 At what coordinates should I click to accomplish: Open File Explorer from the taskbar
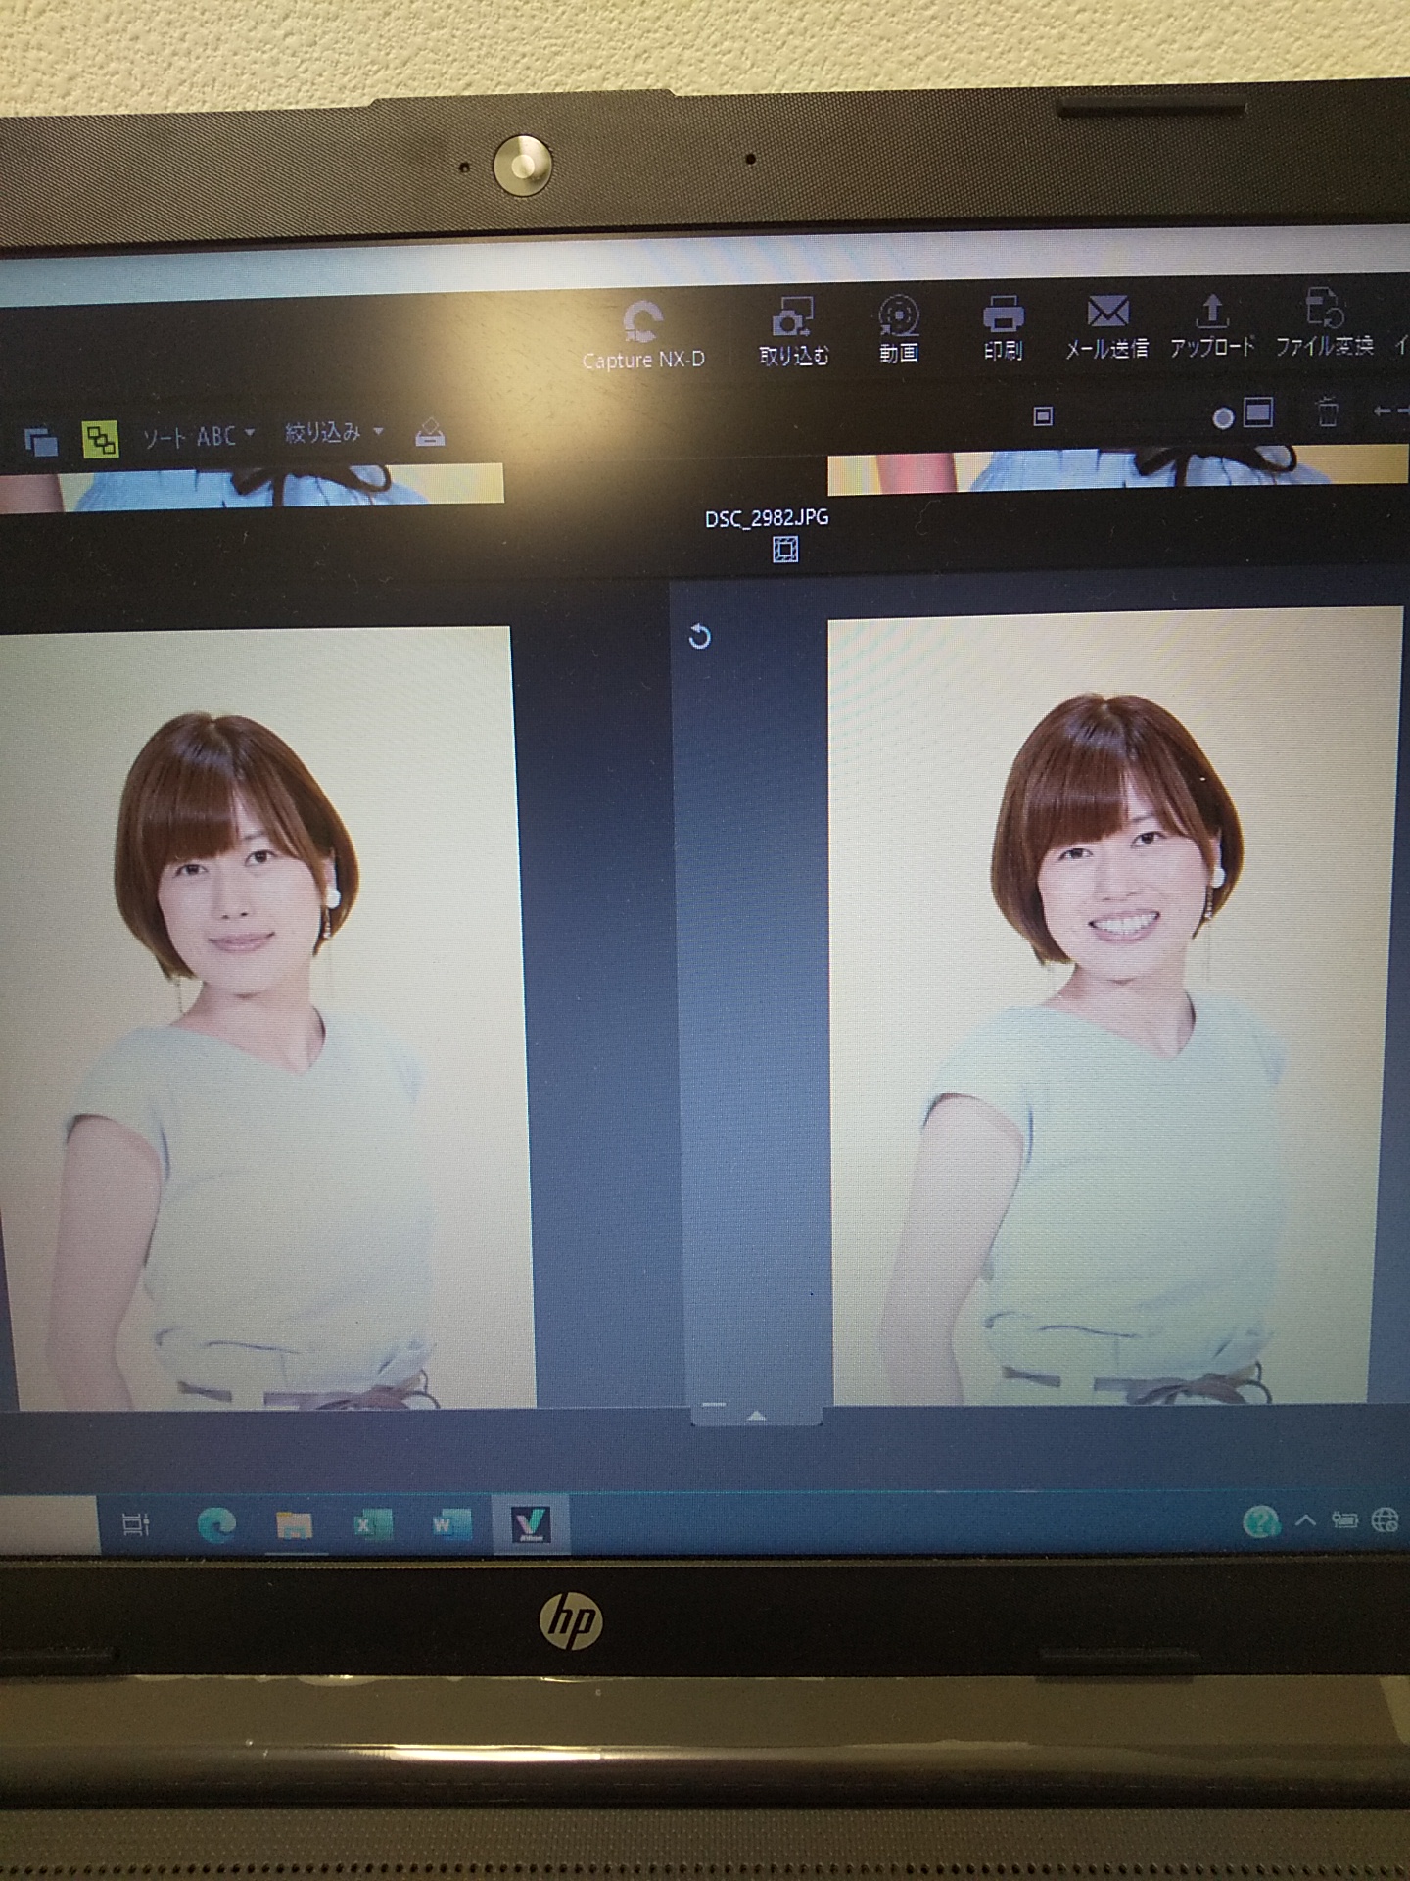[x=294, y=1524]
